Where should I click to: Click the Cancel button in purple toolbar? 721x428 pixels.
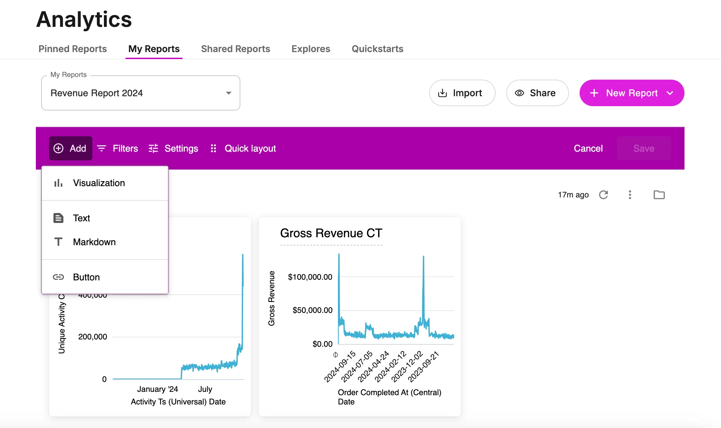point(588,148)
